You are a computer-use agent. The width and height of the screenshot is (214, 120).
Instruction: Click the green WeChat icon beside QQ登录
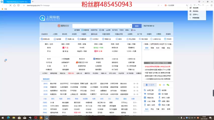point(168,85)
